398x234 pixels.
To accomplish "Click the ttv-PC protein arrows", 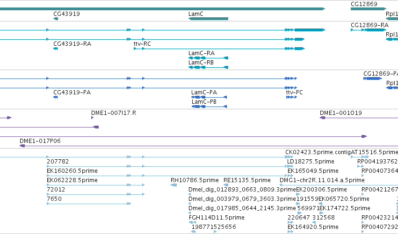I will (291, 97).
